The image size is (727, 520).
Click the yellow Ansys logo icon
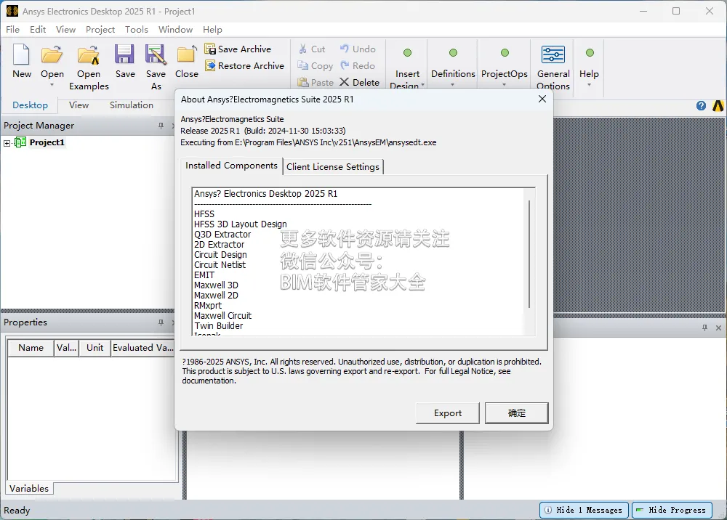[718, 105]
